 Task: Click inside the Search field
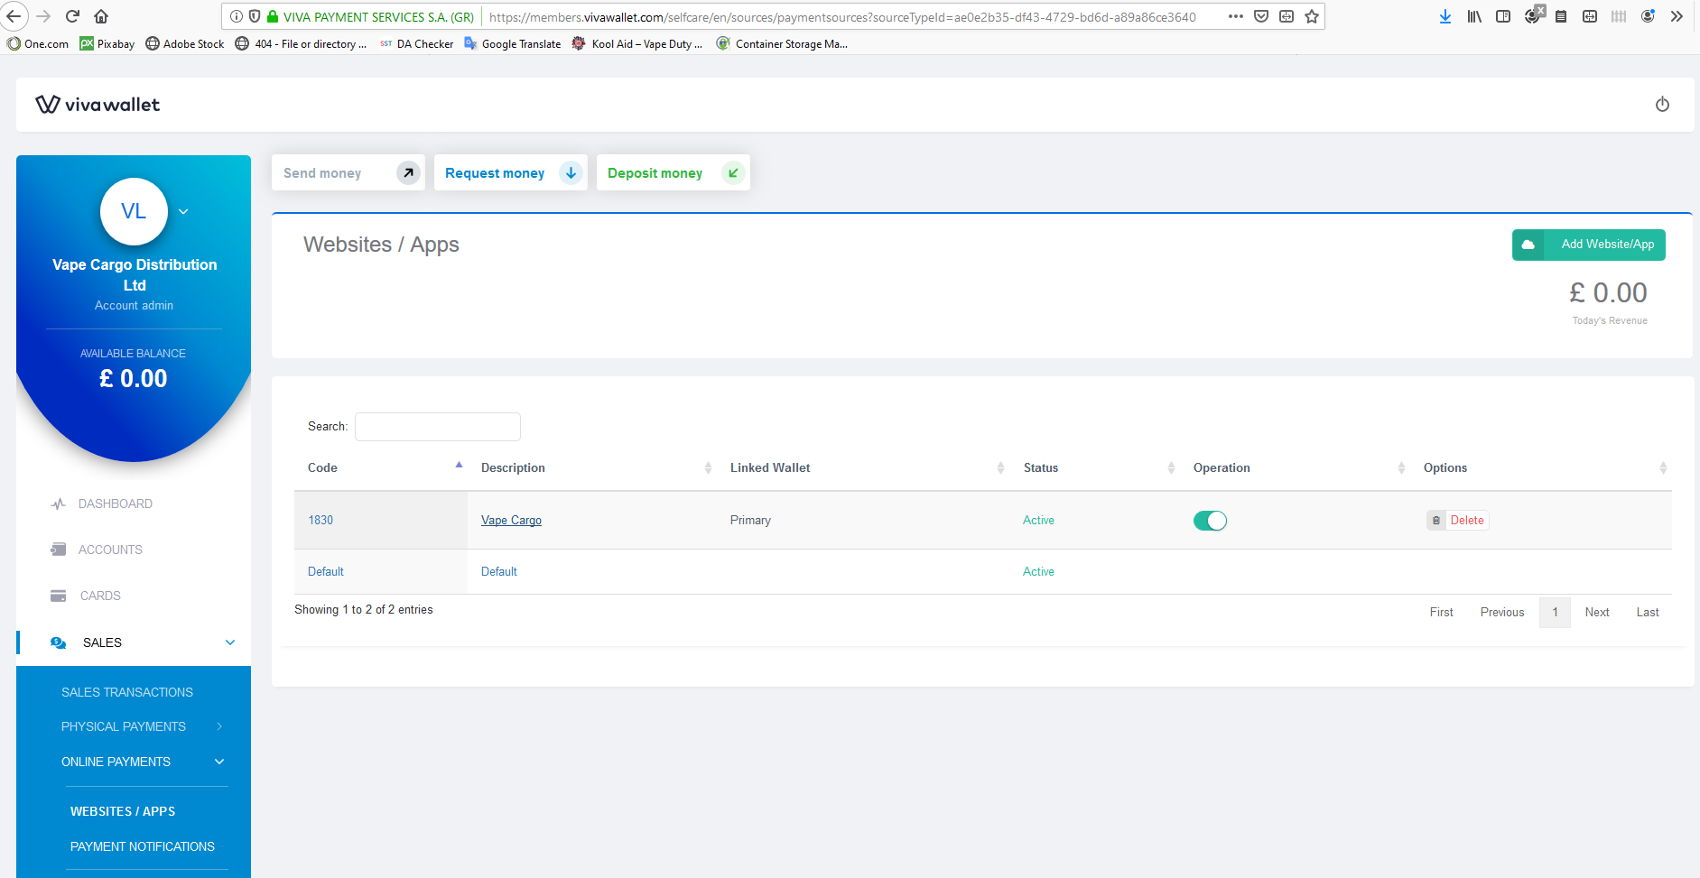coord(437,426)
